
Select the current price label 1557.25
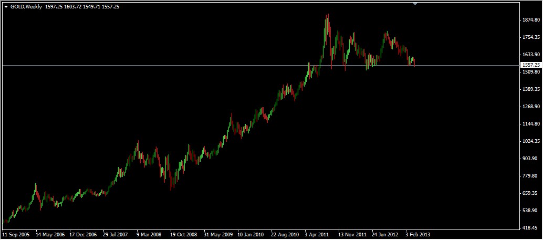[530, 65]
